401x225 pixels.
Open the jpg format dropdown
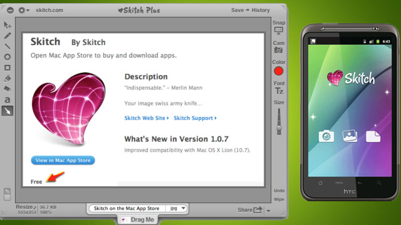tap(177, 208)
